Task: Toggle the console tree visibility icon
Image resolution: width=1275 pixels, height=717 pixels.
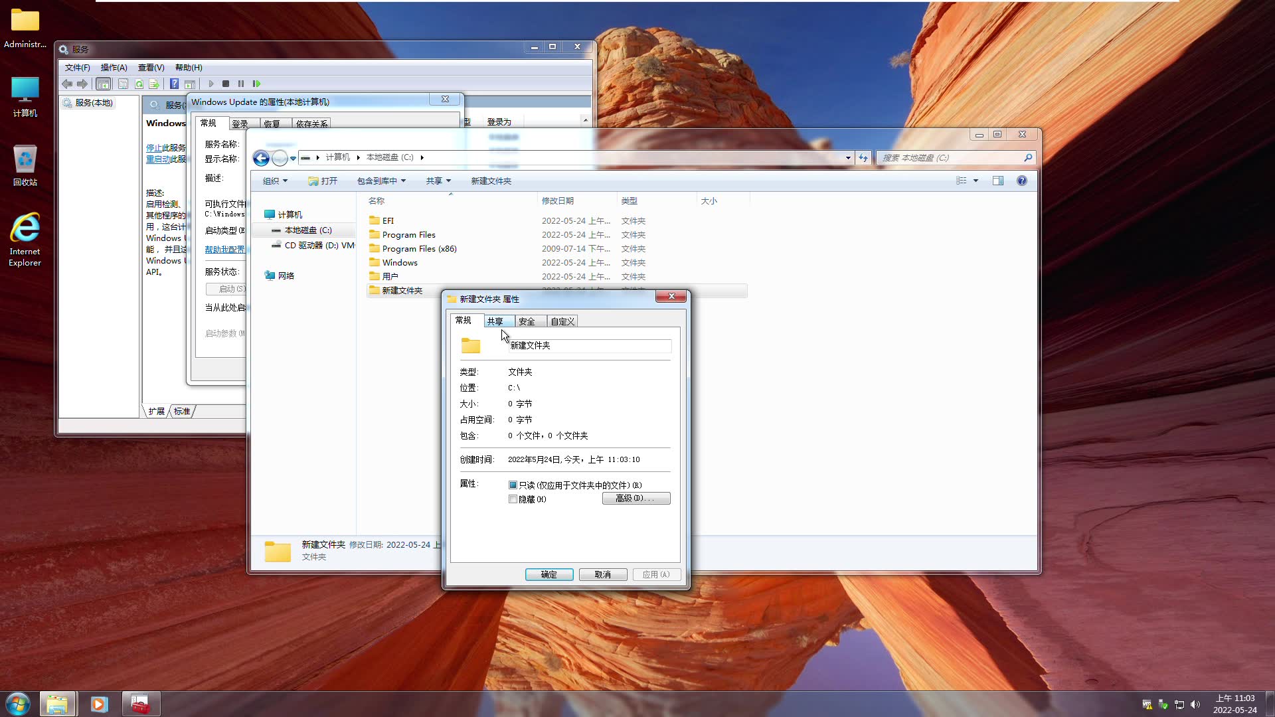Action: [x=104, y=84]
